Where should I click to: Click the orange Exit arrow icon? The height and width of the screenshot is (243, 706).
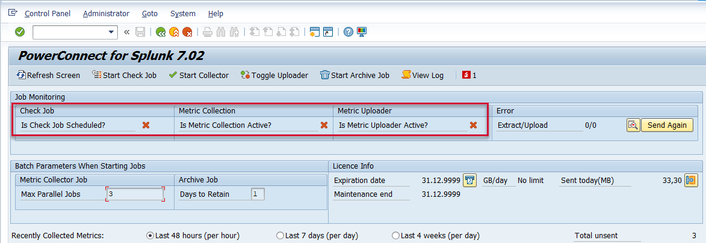click(174, 32)
